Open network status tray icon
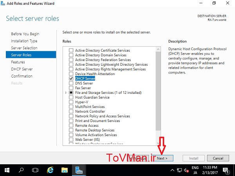 tap(179, 170)
